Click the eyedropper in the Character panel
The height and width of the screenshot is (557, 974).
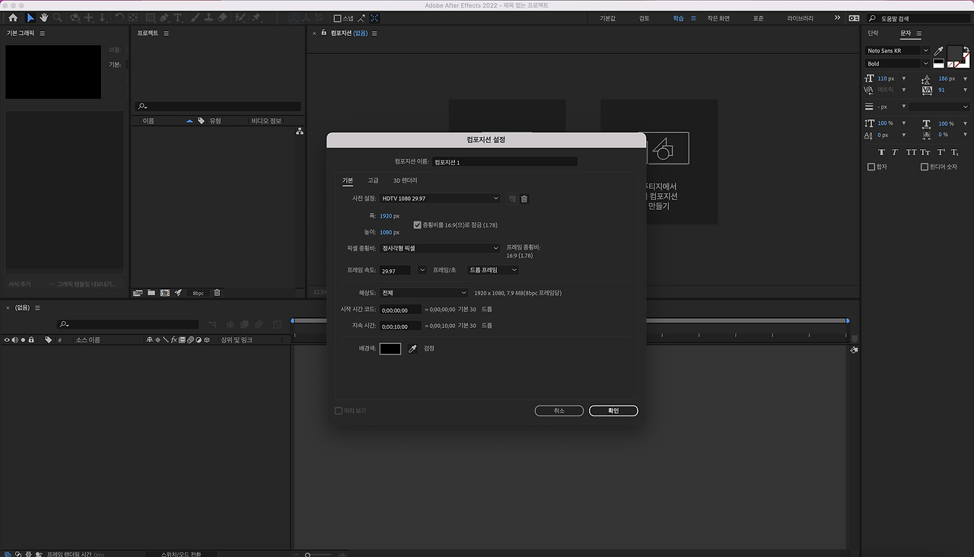938,50
